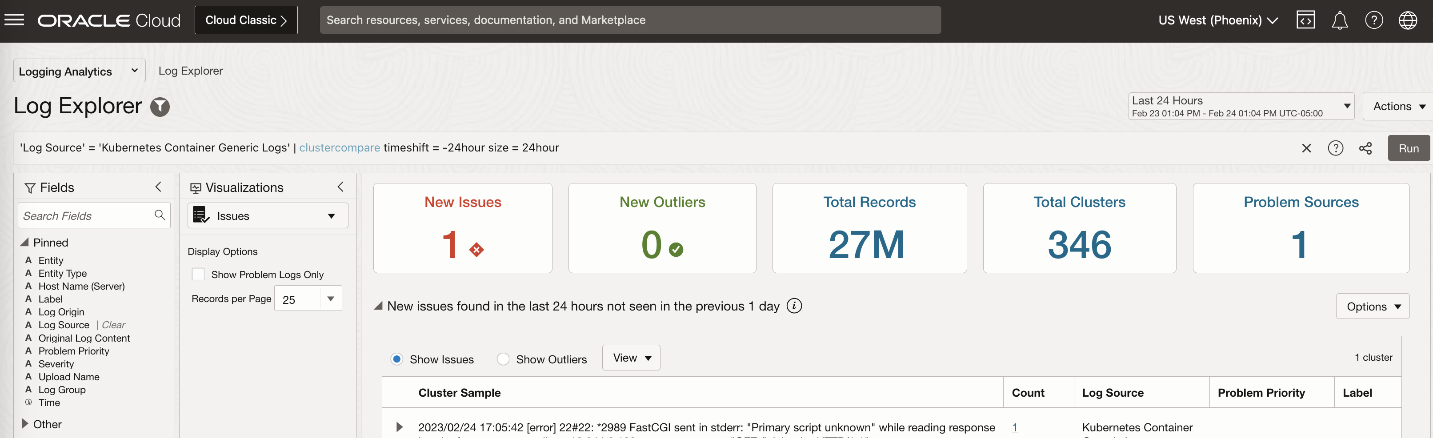
Task: Click the red diamond New Issues indicator
Action: (x=476, y=250)
